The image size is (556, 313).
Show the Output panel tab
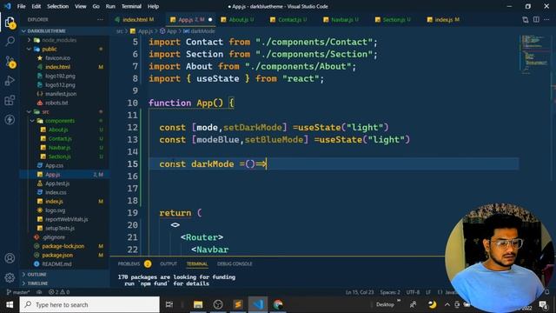(x=169, y=264)
